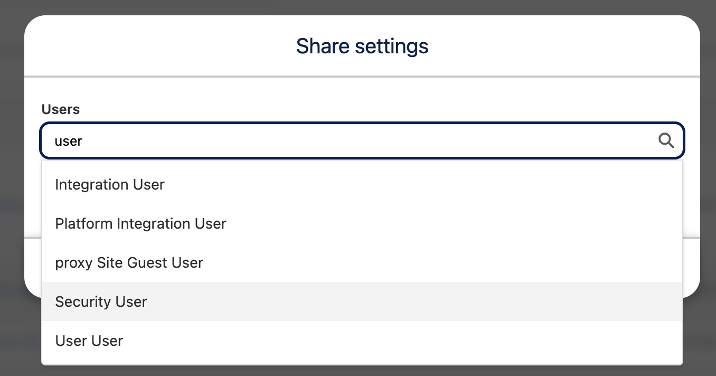Click the last suggestion, User User
The image size is (716, 376).
89,341
